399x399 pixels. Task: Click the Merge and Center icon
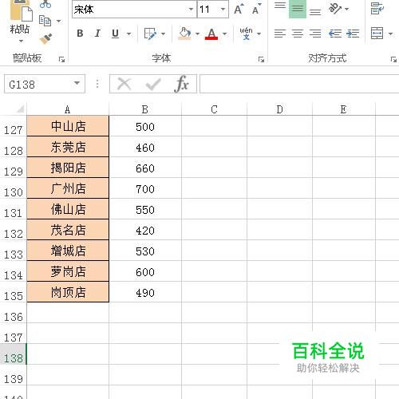tap(377, 34)
